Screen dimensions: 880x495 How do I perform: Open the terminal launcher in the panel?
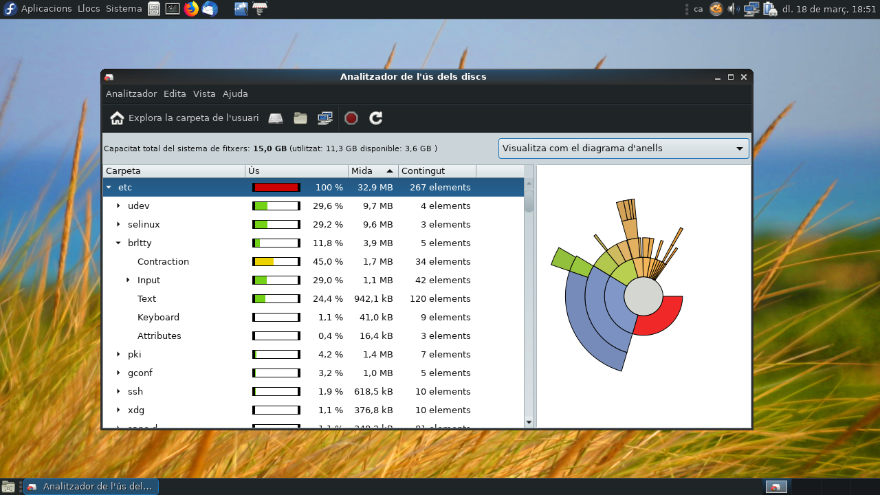pyautogui.click(x=173, y=9)
